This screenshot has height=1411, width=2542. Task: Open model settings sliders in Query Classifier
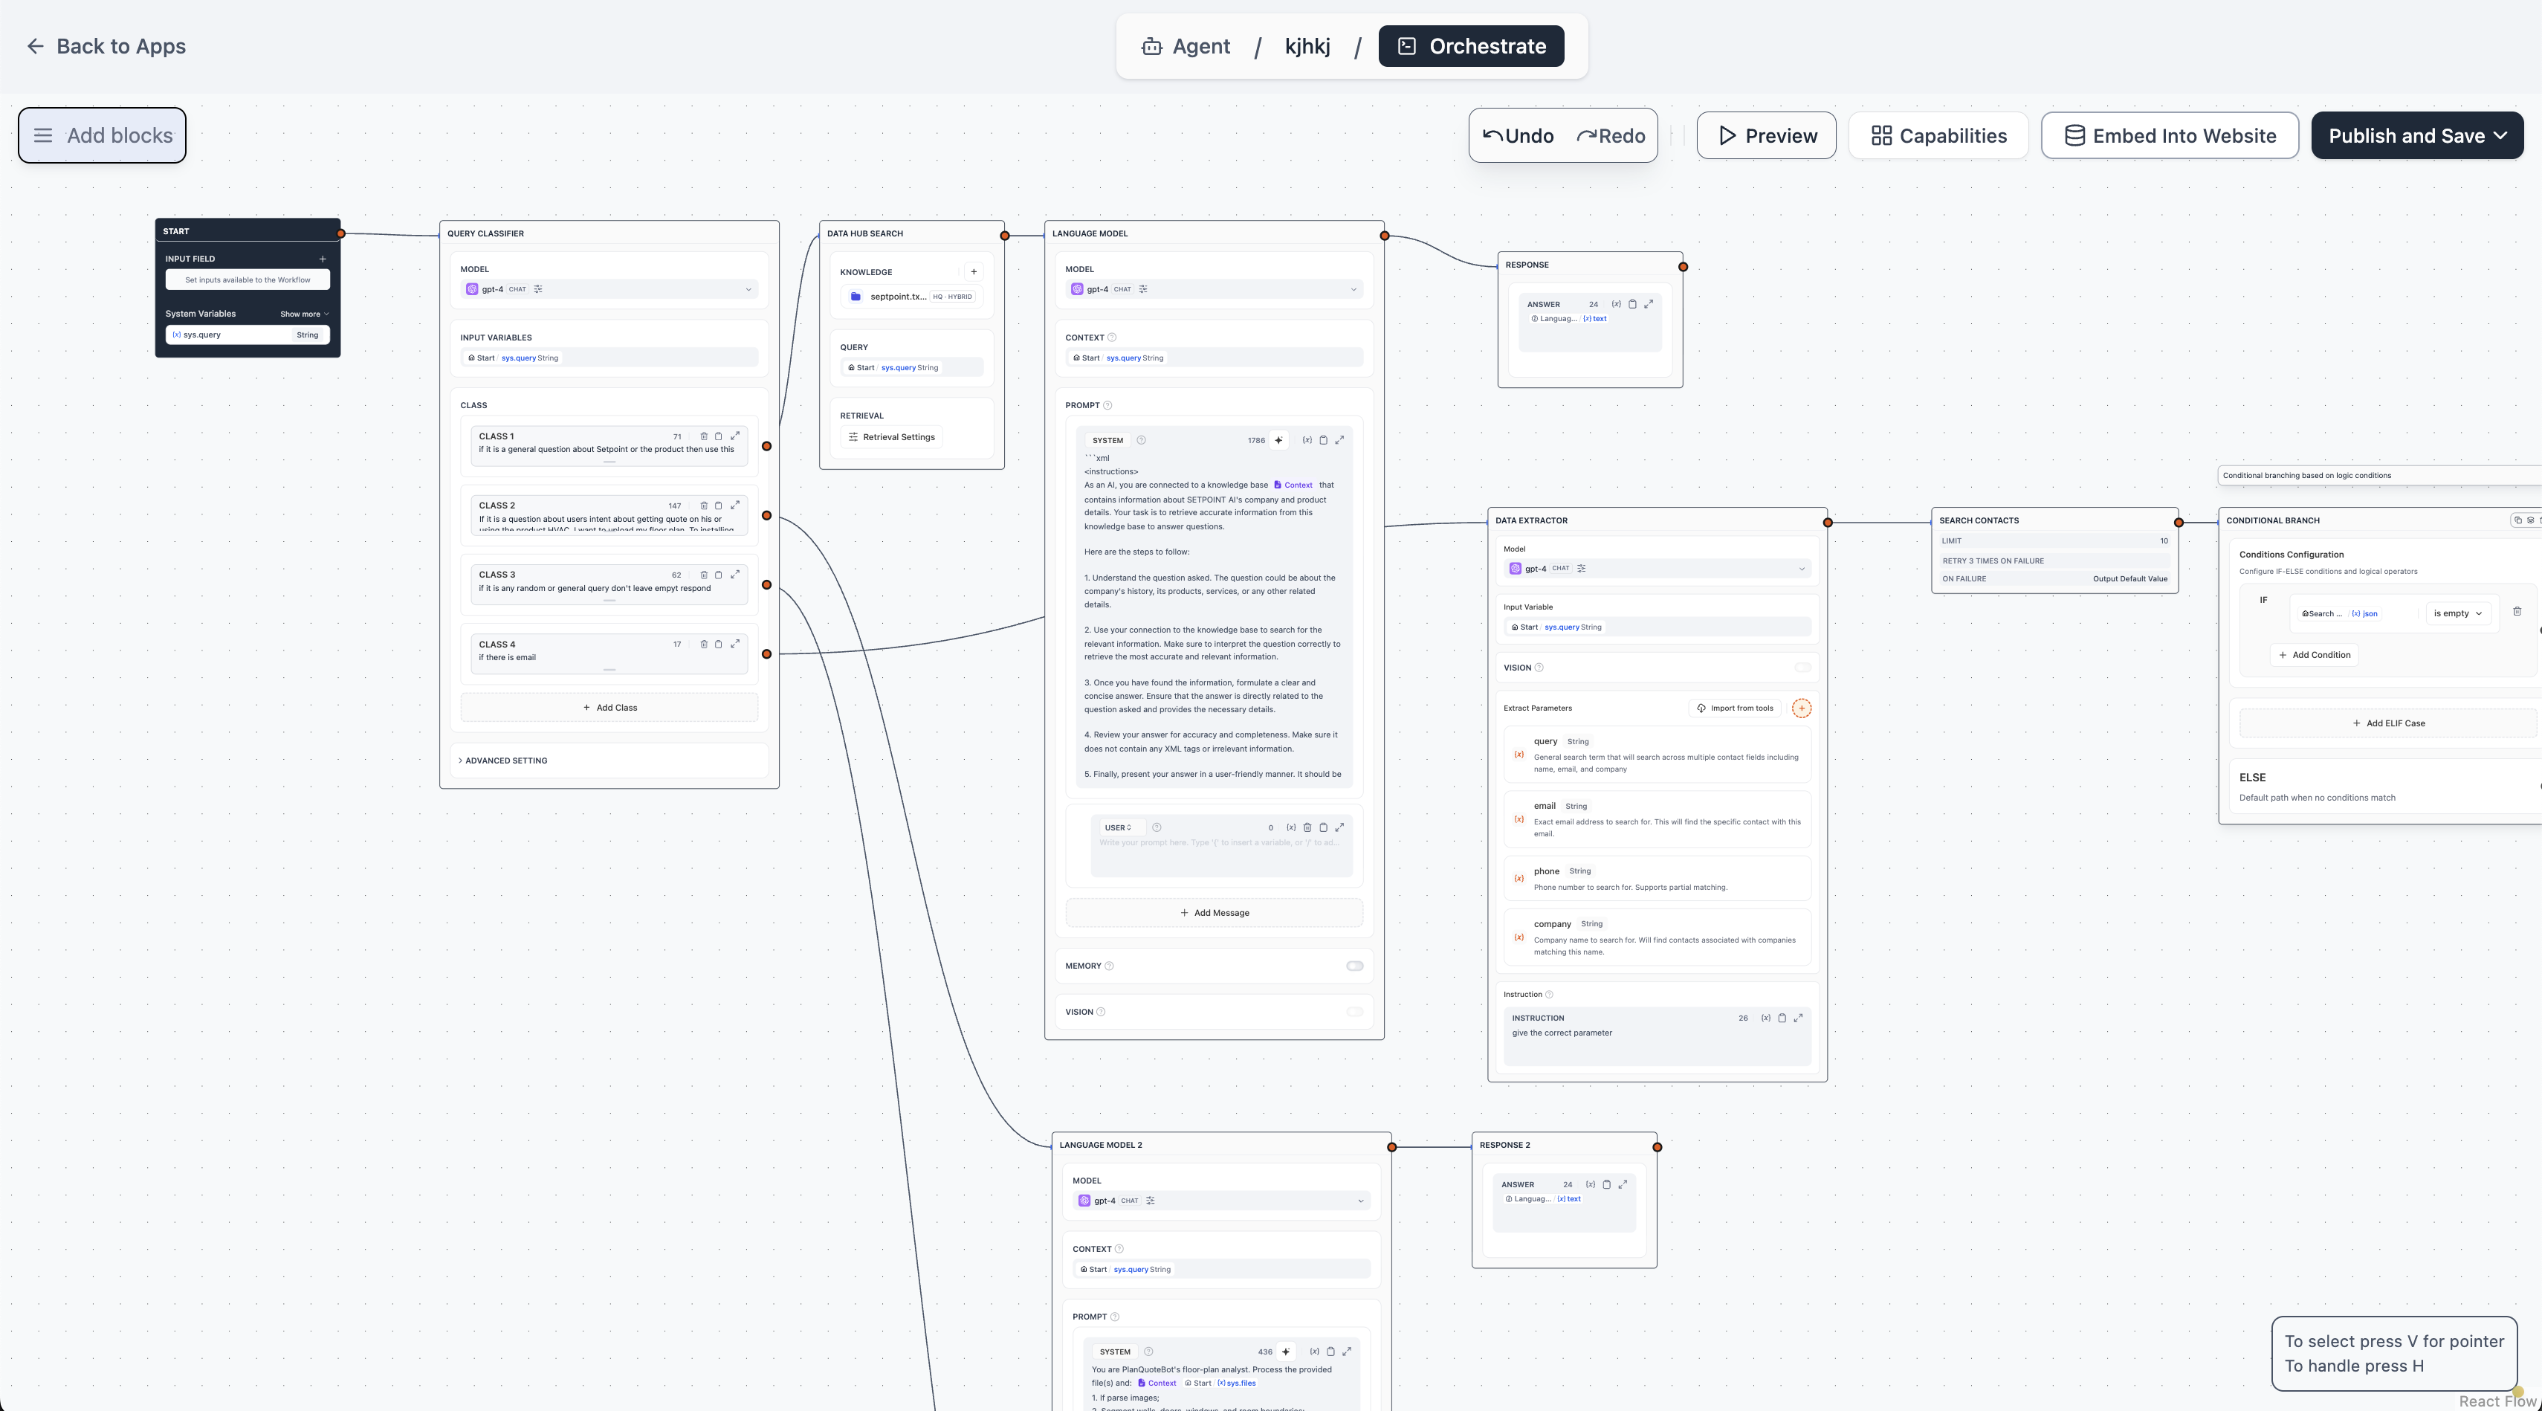[x=538, y=289]
